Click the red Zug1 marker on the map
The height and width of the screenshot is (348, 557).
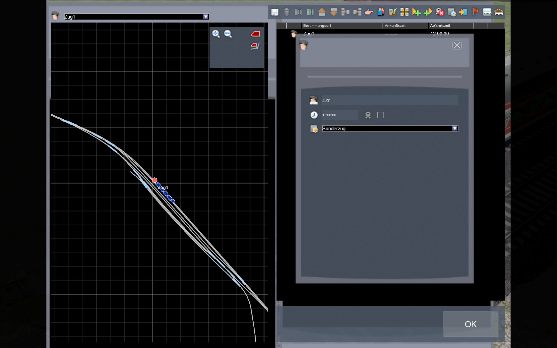(x=155, y=180)
